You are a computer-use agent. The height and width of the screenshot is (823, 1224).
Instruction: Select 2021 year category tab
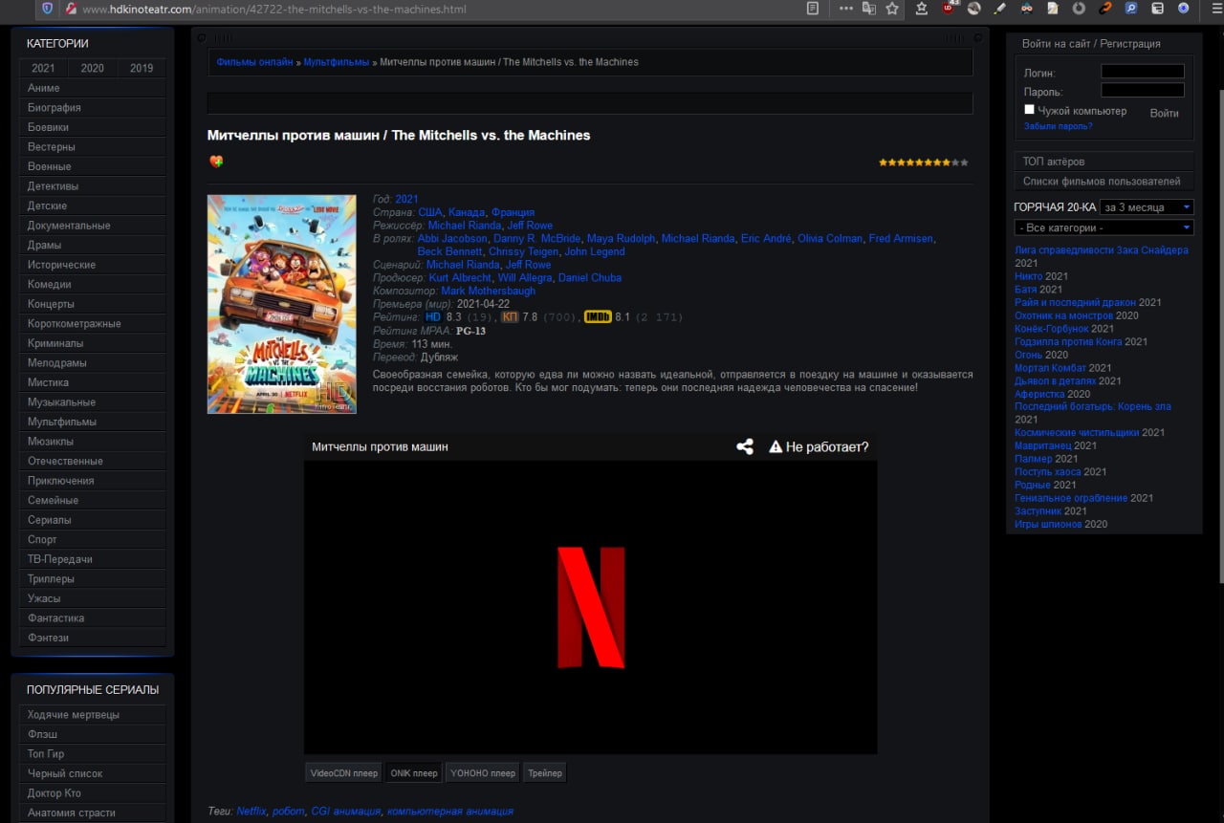point(43,68)
